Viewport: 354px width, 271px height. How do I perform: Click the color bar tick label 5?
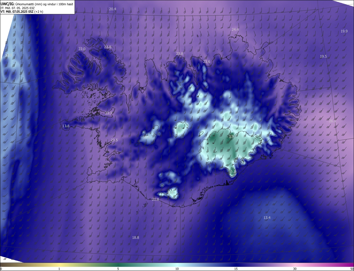118,269
